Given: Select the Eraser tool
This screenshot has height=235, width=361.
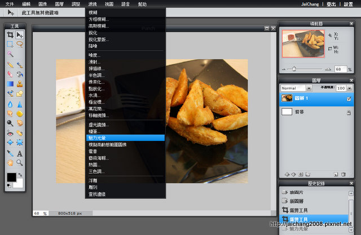Looking at the screenshot, I should click(10, 74).
